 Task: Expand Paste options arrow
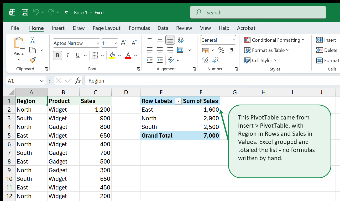pyautogui.click(x=19, y=60)
